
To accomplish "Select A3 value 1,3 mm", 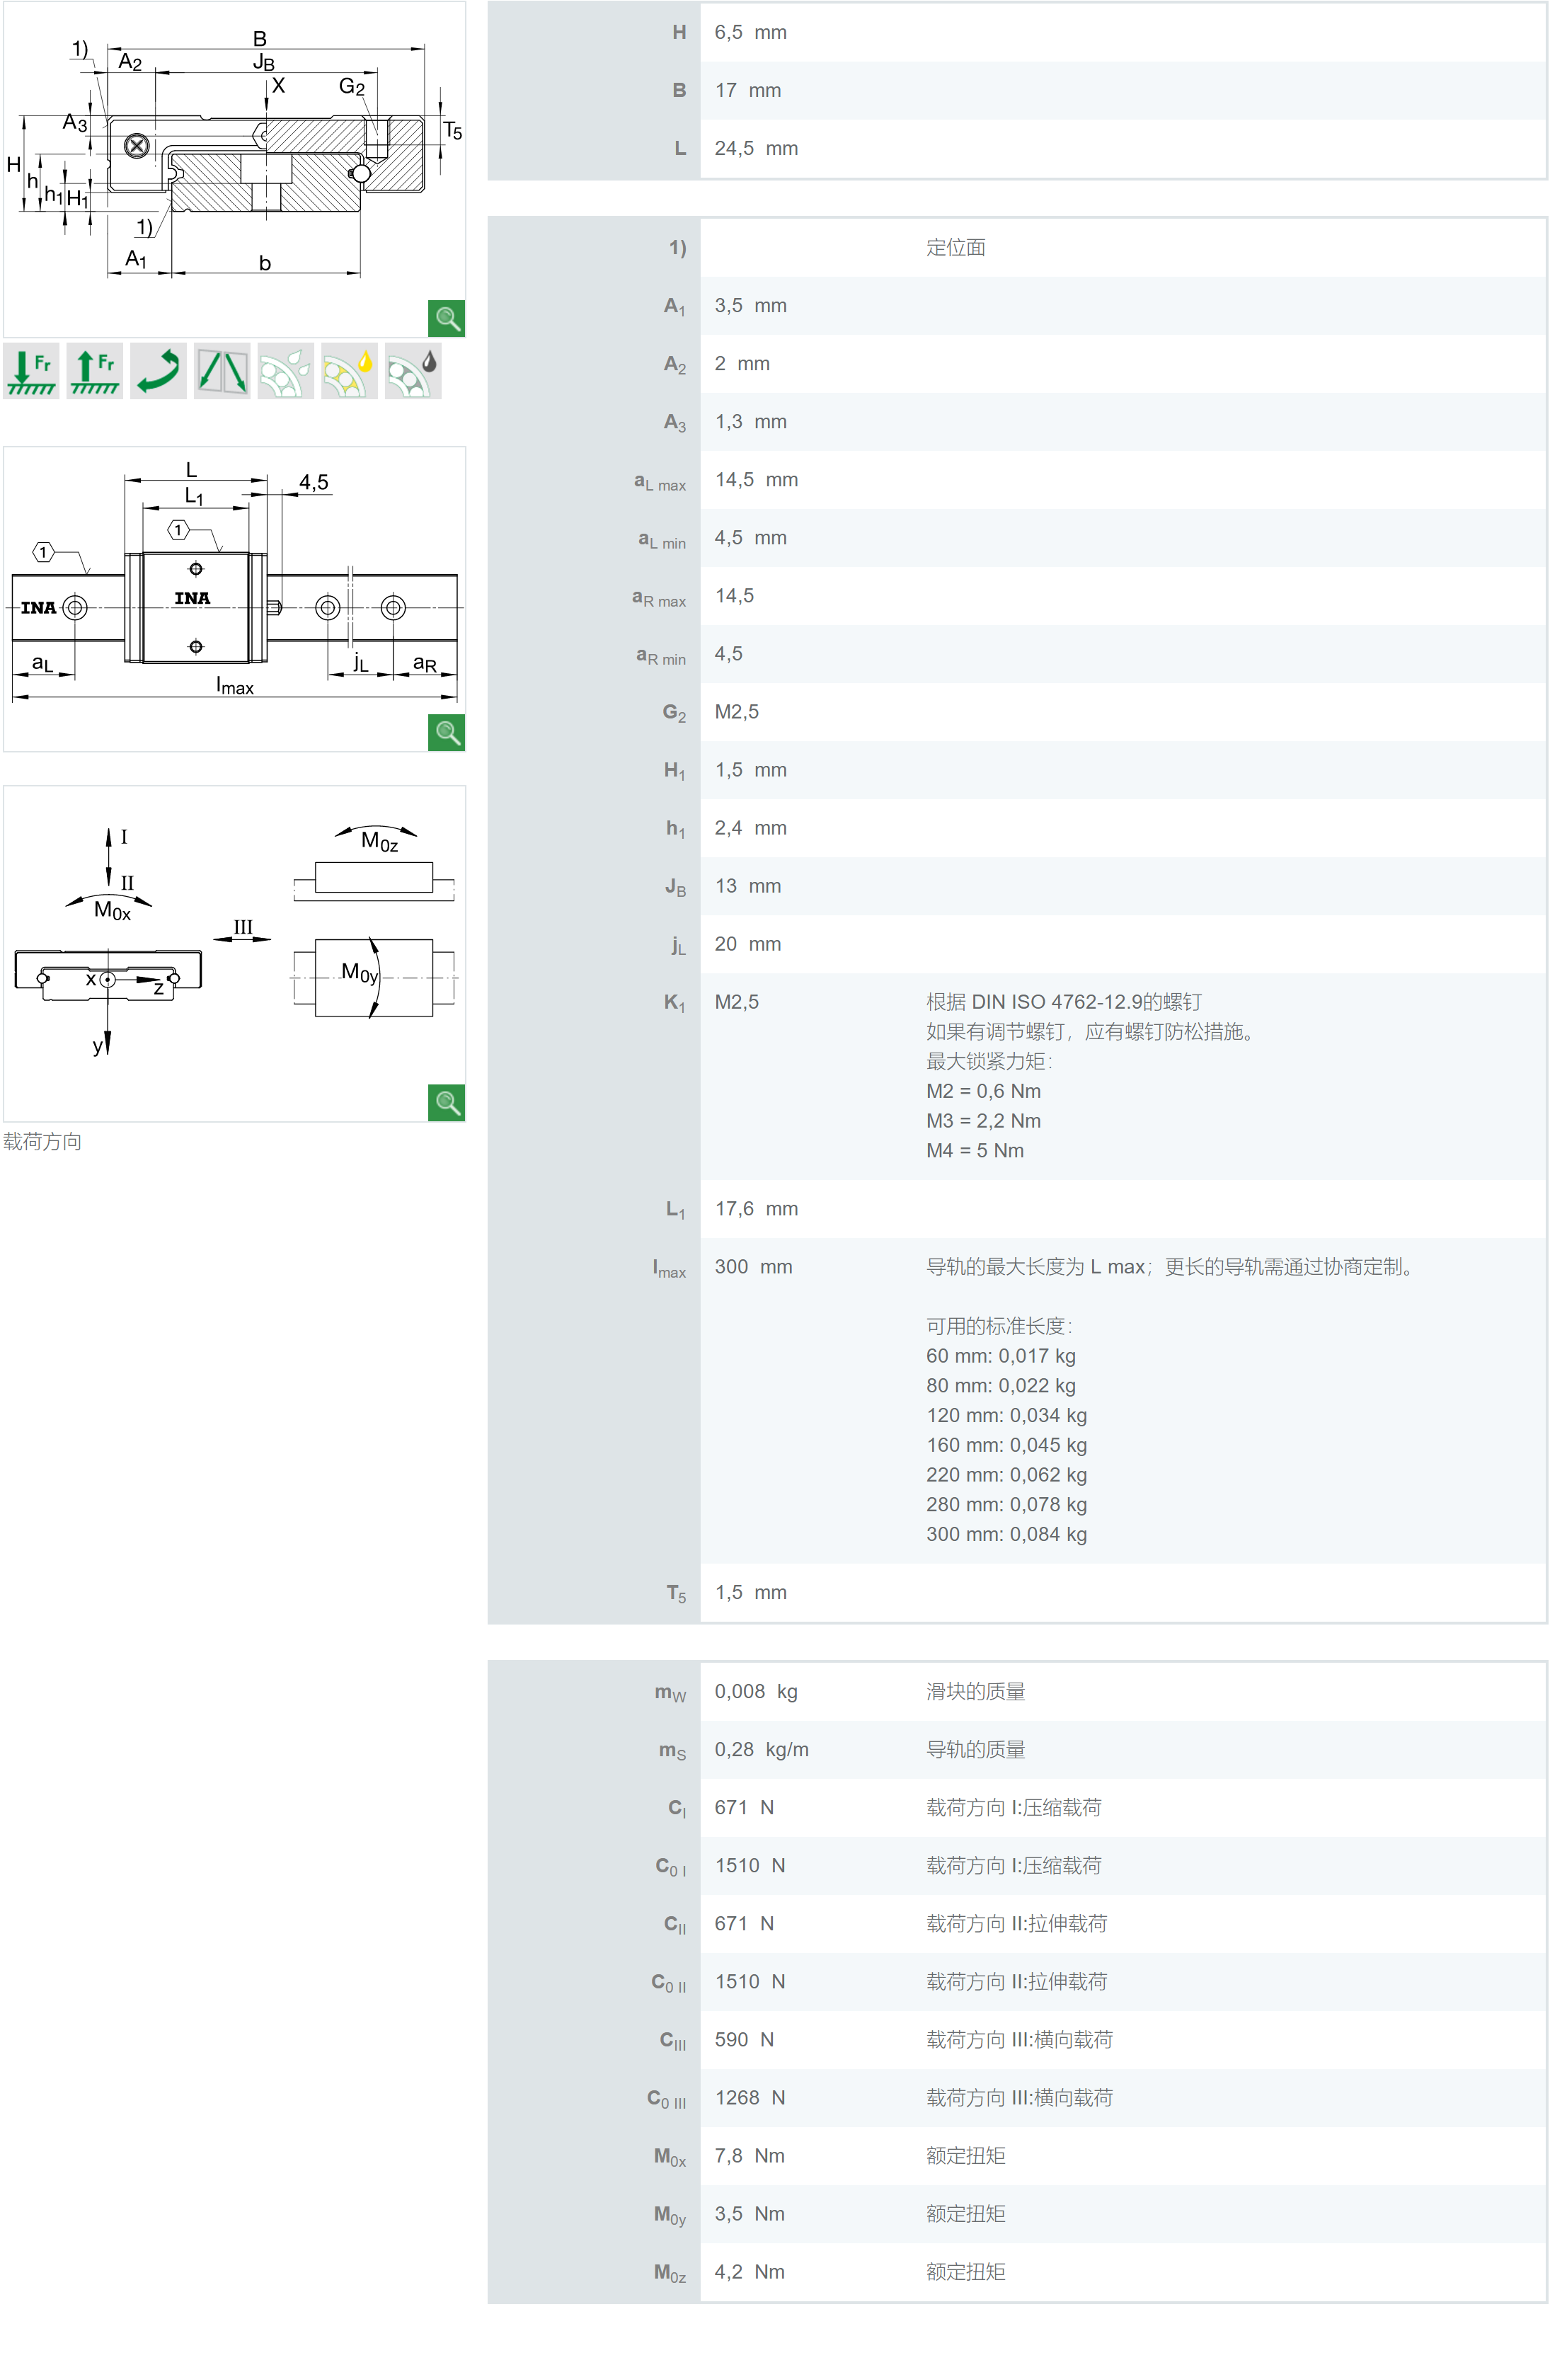I will (x=751, y=421).
